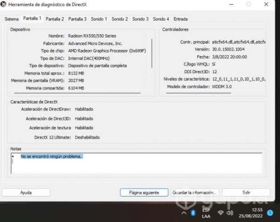The width and height of the screenshot is (280, 222).
Task: Click 'AMD Radeon Graphics Processor (0x699F)' text
Action: click(107, 51)
